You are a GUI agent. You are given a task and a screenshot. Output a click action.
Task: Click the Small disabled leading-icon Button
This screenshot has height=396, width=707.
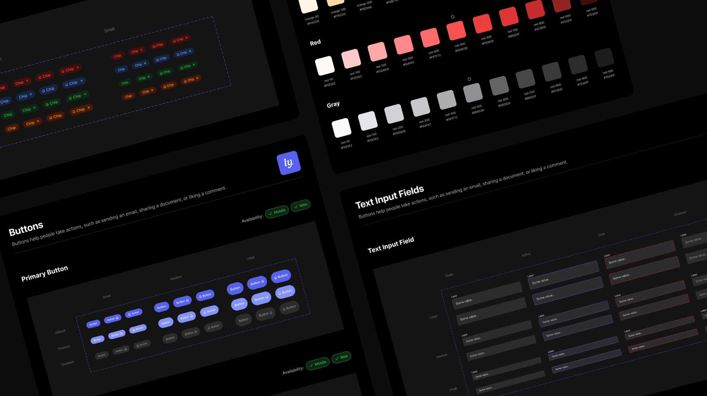point(142,345)
